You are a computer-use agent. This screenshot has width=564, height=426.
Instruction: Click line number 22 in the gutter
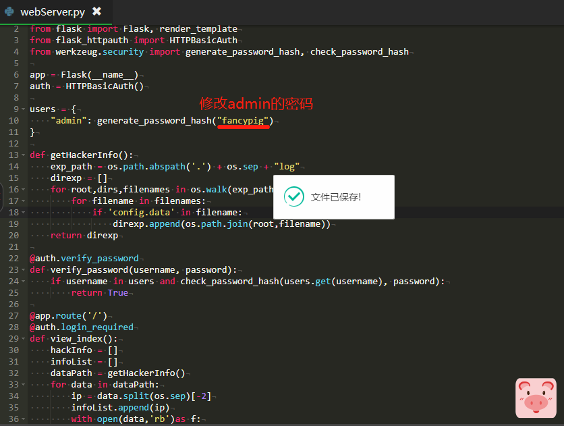(x=13, y=259)
